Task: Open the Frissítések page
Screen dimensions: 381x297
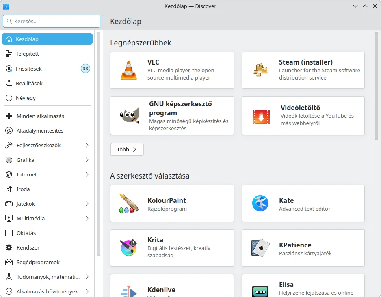Action: click(x=48, y=69)
